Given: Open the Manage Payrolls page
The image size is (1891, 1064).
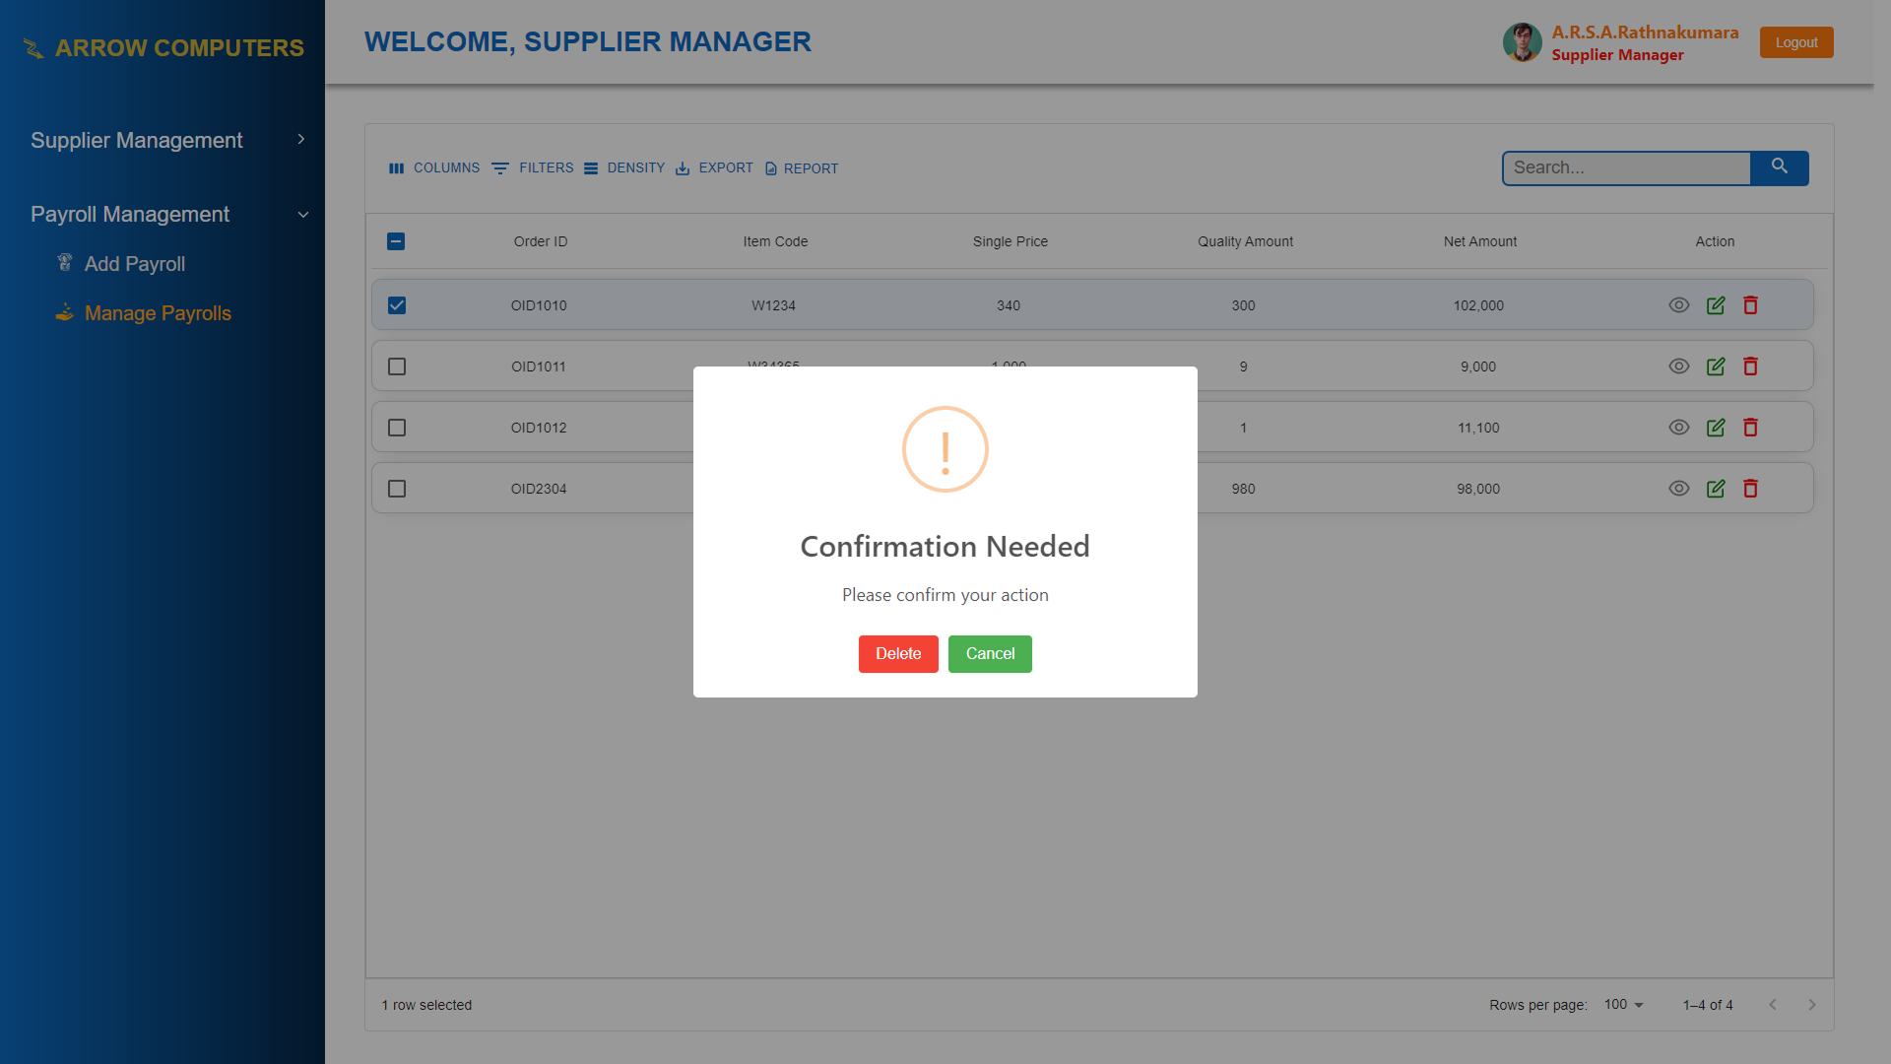Looking at the screenshot, I should pos(157,313).
